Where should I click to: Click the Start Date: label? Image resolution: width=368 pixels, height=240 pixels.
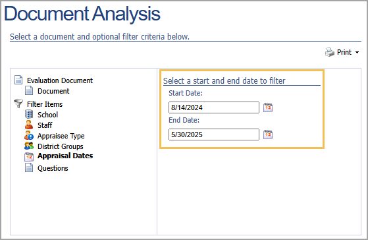coord(186,94)
